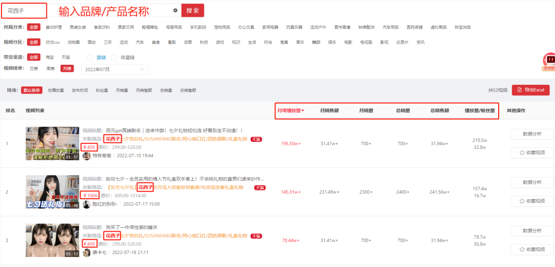Click the 231.49w+ monthly sales value
This screenshot has height=267, width=555.
329,192
